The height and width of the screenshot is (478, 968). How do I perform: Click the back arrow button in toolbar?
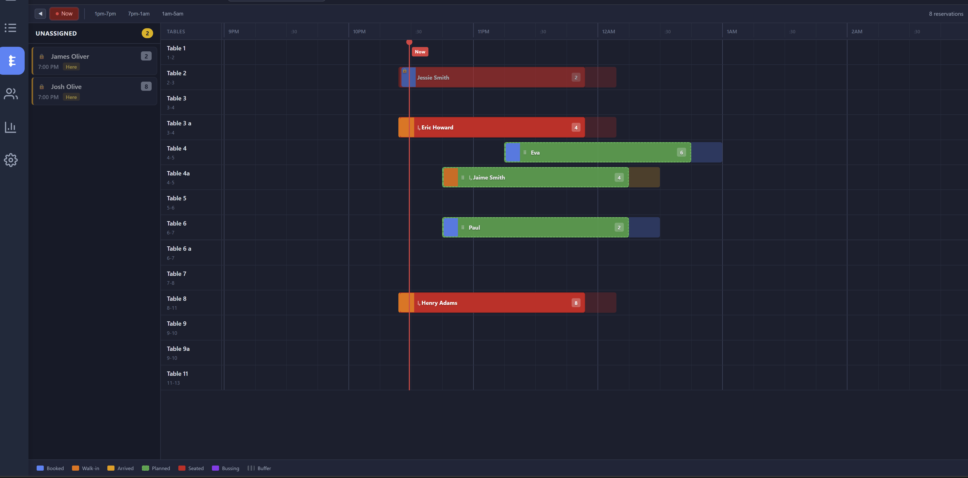[40, 13]
